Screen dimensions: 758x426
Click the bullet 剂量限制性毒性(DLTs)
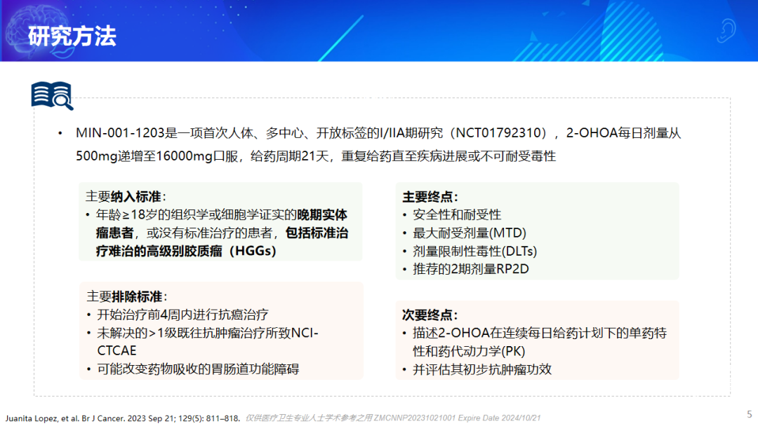[x=474, y=252]
